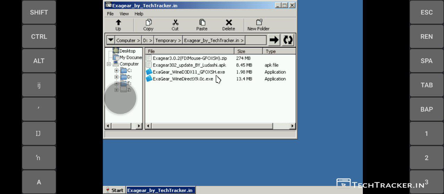Click the Cut scissors icon
This screenshot has width=444, height=194.
(175, 23)
